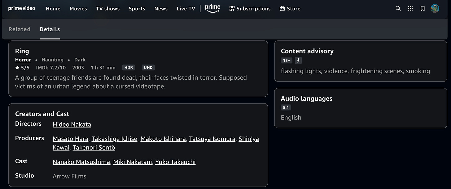Click the Arrow Films studio name
The height and width of the screenshot is (189, 451).
tap(69, 176)
